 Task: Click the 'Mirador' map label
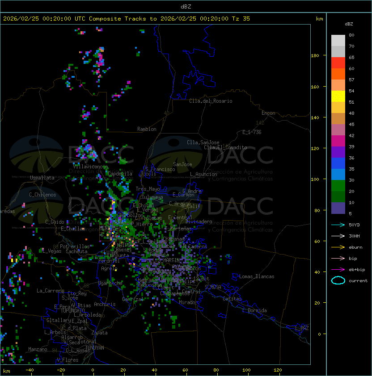click(x=188, y=302)
